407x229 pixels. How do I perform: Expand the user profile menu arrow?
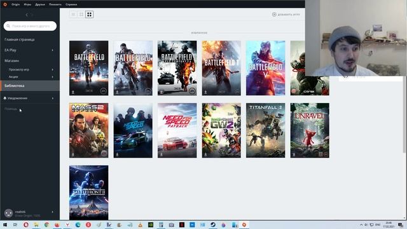tap(52, 212)
